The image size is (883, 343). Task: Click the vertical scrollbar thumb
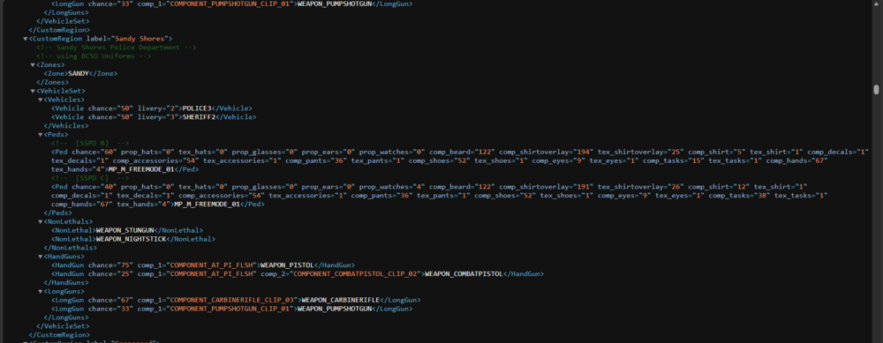click(x=876, y=90)
